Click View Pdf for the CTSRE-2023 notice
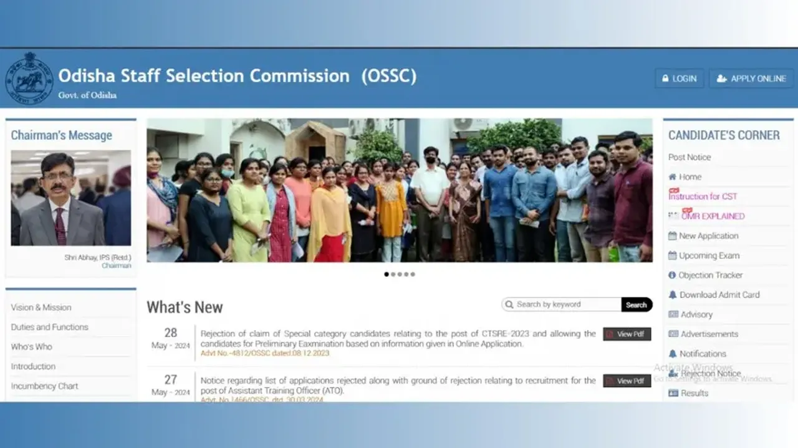The height and width of the screenshot is (448, 798). (627, 334)
